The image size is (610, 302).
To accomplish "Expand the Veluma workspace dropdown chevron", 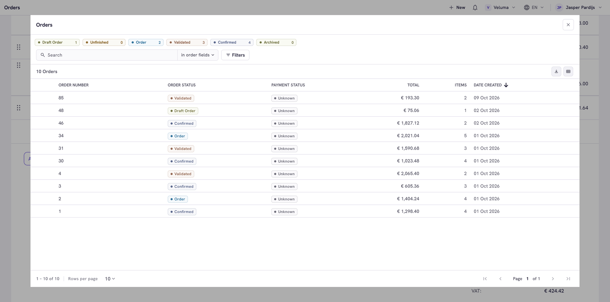I will (514, 7).
